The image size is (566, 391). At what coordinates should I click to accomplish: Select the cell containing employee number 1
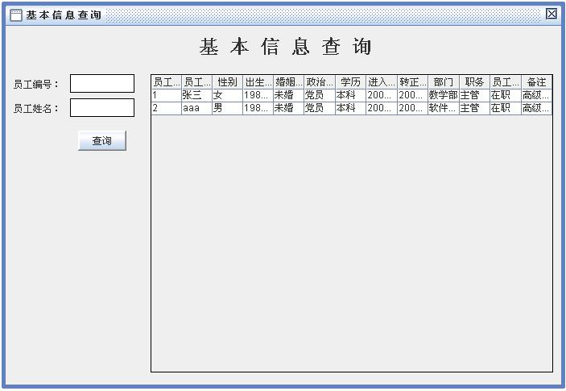coord(166,95)
